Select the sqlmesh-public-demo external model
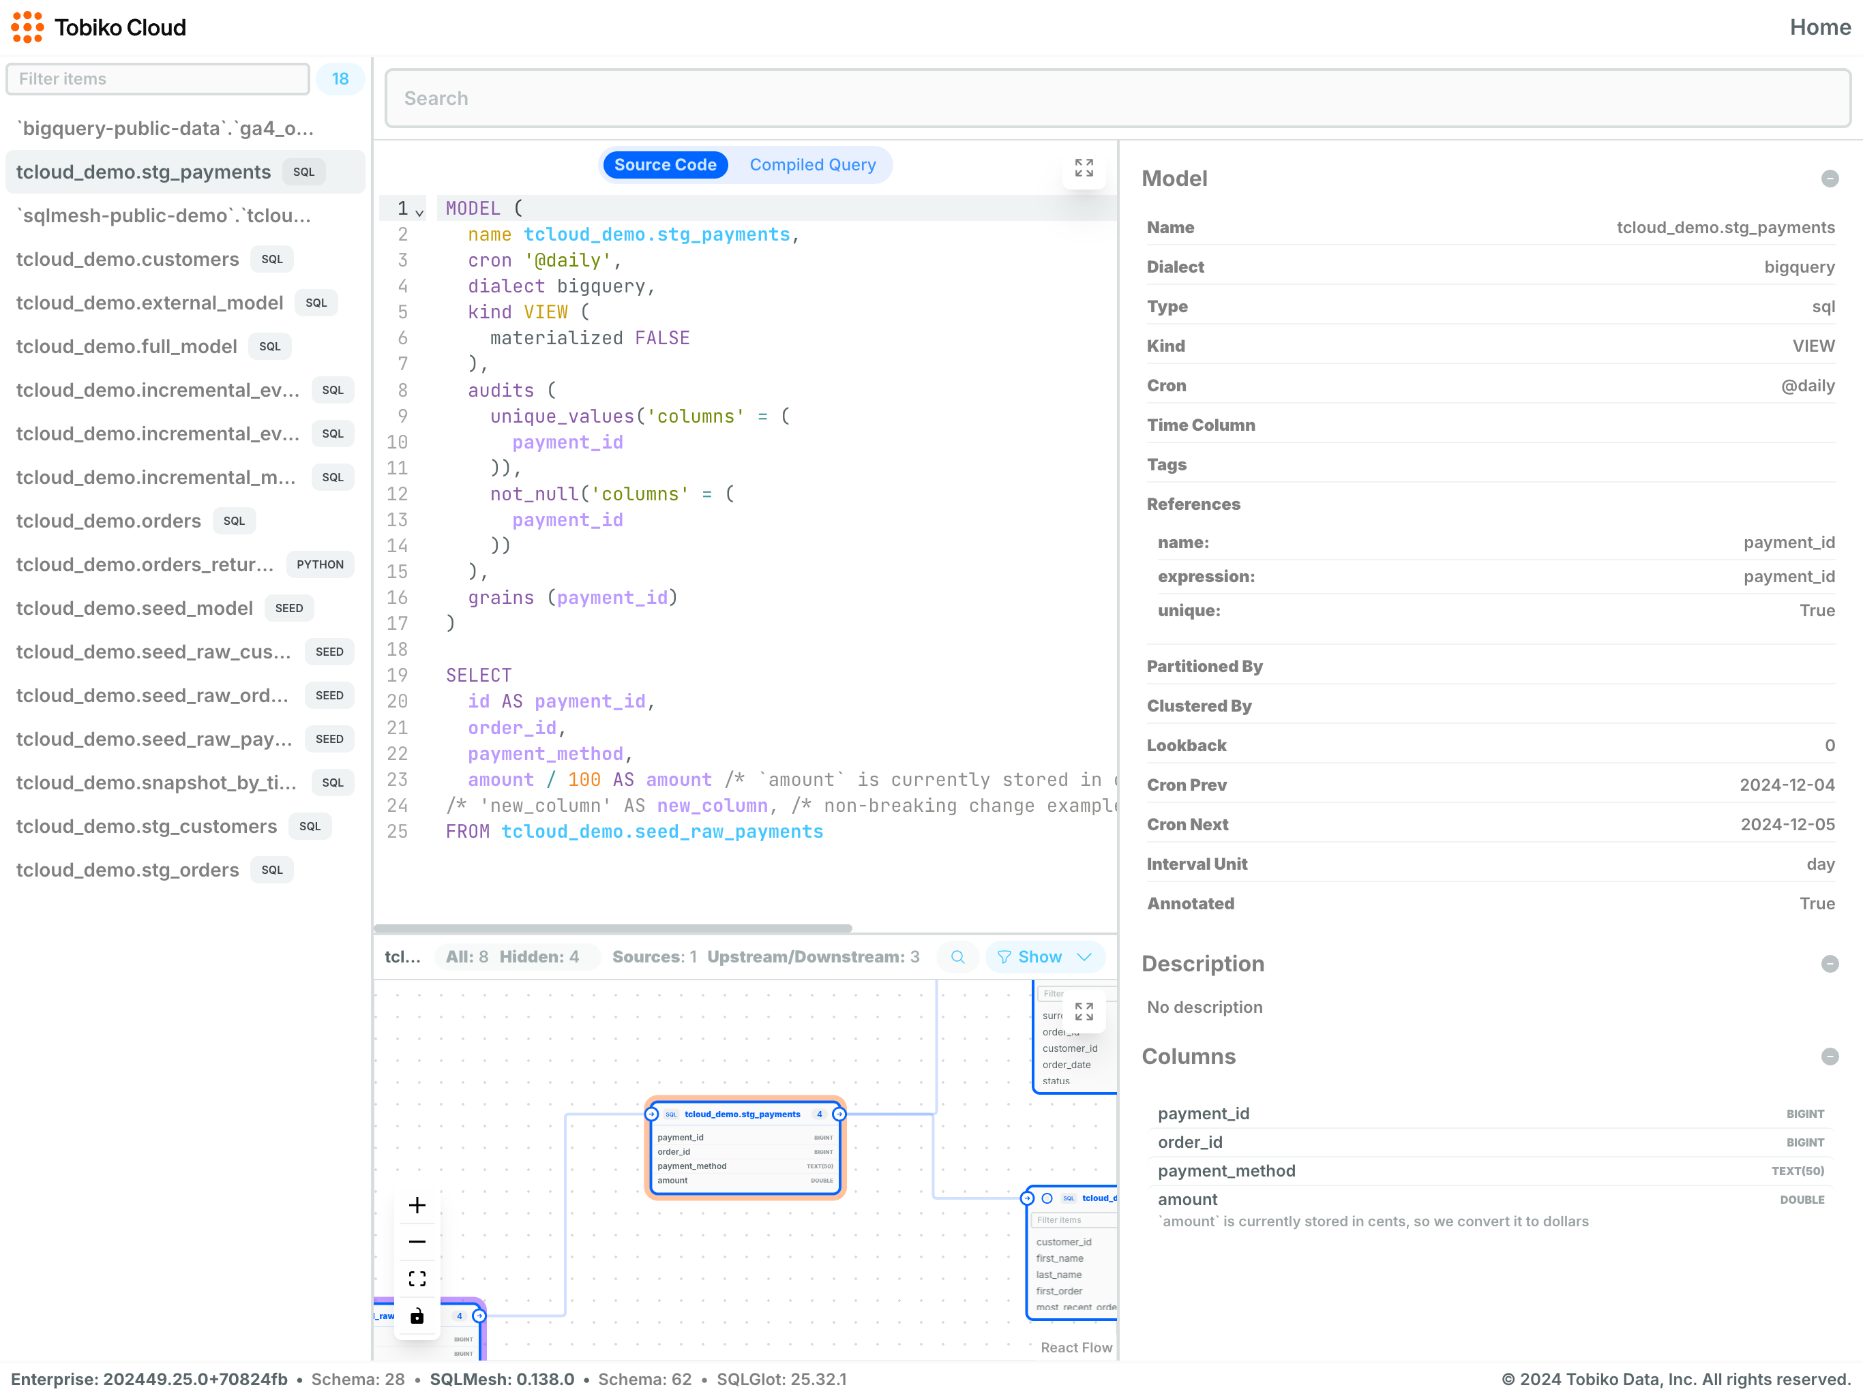The image size is (1863, 1396). point(185,215)
